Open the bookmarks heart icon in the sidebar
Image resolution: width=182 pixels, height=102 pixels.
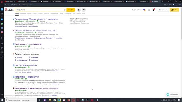pos(2,48)
